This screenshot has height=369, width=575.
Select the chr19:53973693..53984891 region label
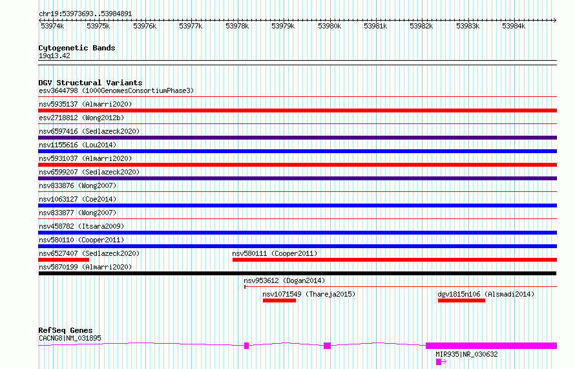[x=85, y=14]
